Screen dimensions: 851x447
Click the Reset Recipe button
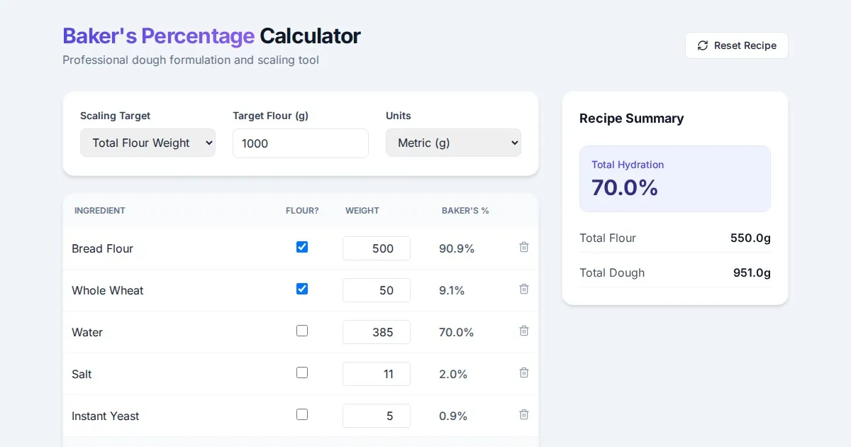[736, 45]
